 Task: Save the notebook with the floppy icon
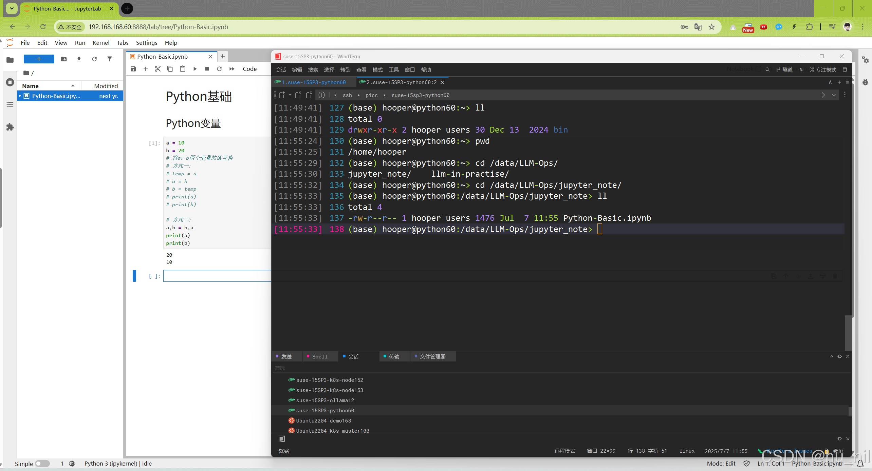133,69
